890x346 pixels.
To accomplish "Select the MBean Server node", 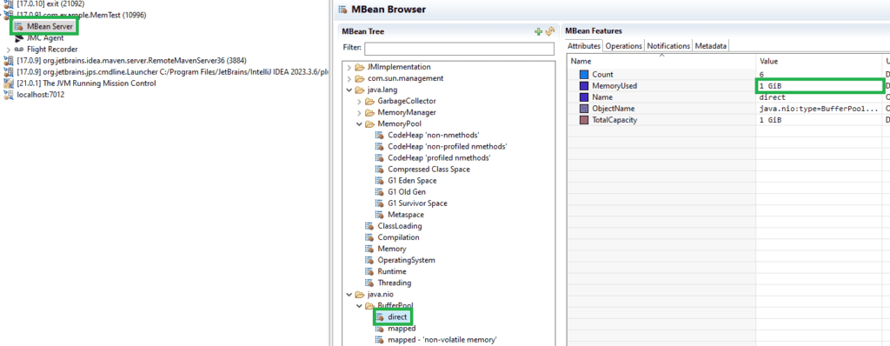I will [x=44, y=26].
